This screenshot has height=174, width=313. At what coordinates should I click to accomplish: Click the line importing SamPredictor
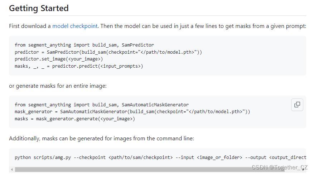click(84, 45)
